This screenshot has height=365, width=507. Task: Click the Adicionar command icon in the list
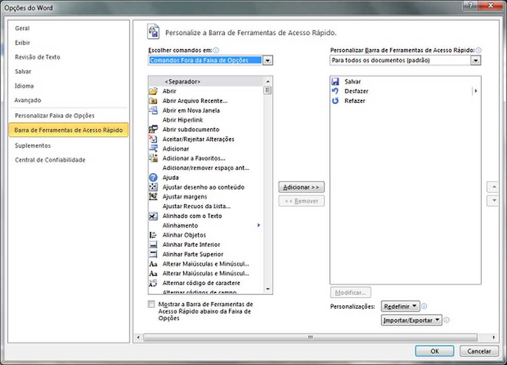pyautogui.click(x=153, y=149)
